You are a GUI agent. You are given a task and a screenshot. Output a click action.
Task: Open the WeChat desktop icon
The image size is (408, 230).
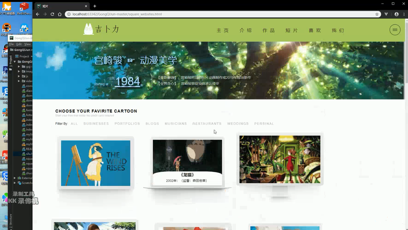5,136
